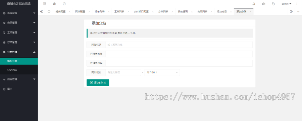Expand the 工单管理 sidebar menu arrow
This screenshot has height=121, width=302.
click(x=34, y=33)
